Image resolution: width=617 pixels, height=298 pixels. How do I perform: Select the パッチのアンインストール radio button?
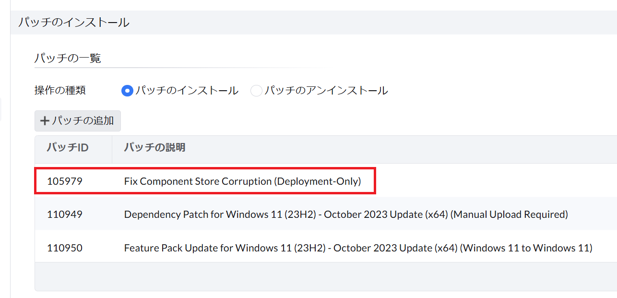256,91
